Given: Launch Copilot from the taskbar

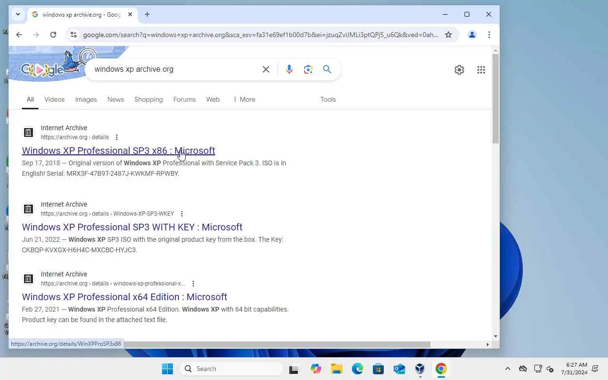Looking at the screenshot, I should [316, 369].
